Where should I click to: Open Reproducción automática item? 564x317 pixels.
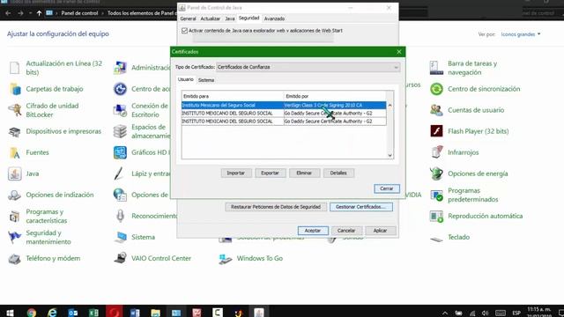[476, 216]
